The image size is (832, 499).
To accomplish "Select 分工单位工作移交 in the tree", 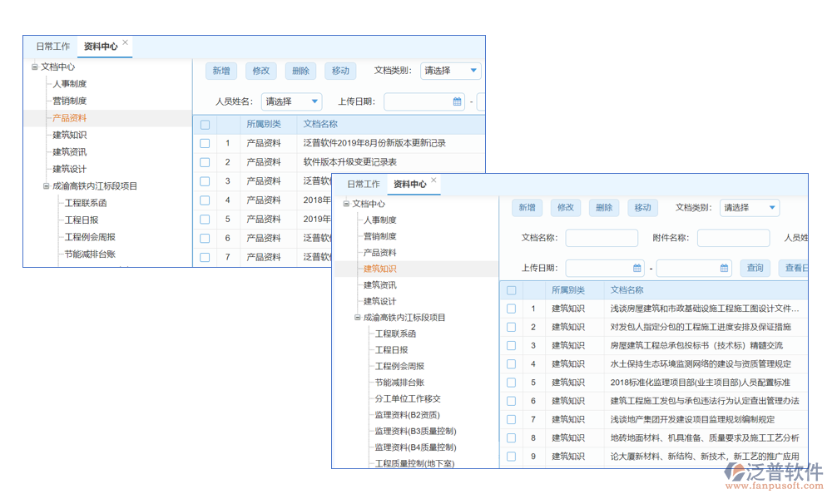I will click(408, 398).
